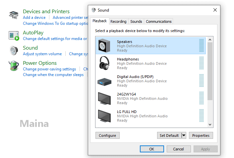
Task: Click the device list scroll down arrow
Action: point(210,125)
